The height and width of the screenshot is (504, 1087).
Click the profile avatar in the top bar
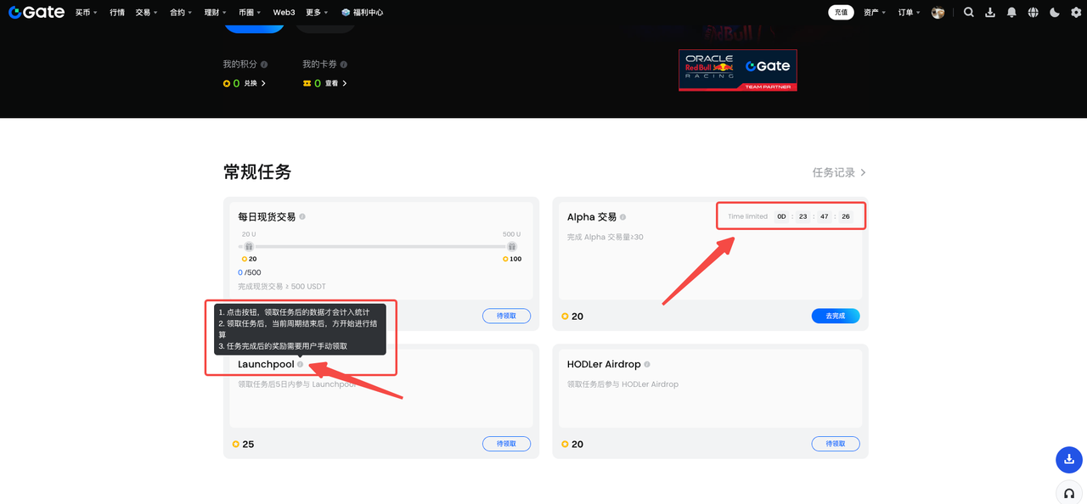click(938, 12)
